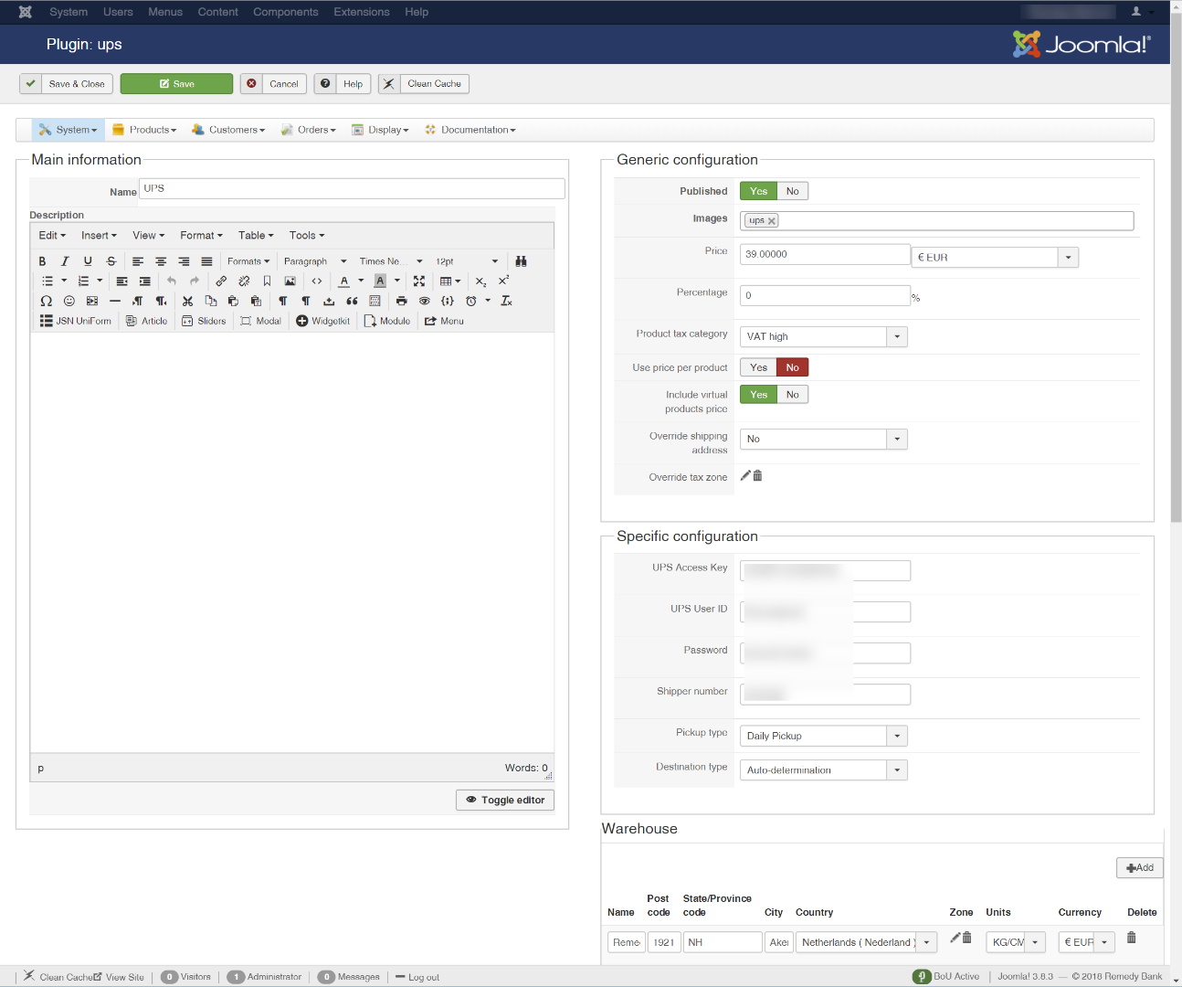The height and width of the screenshot is (987, 1182).
Task: Open the source code view
Action: (x=316, y=281)
